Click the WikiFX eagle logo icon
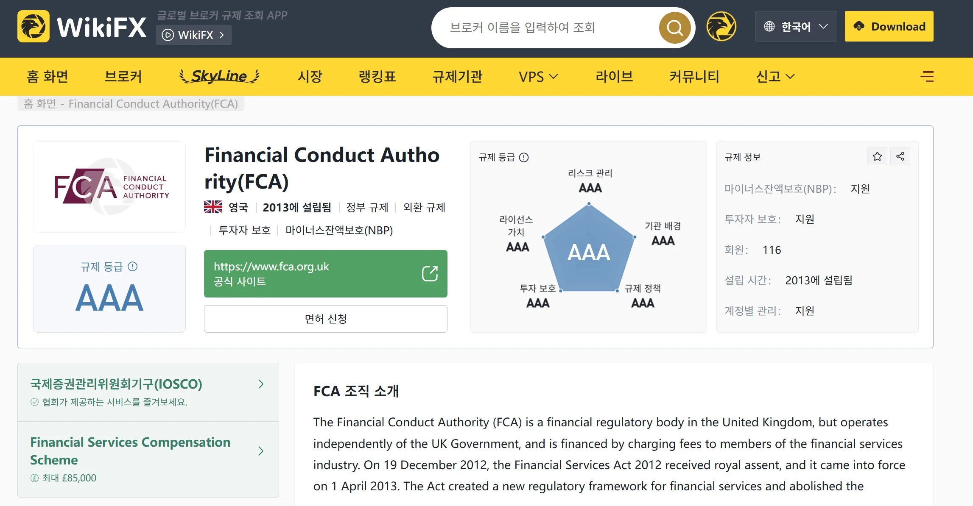Viewport: 973px width, 506px height. tap(34, 26)
